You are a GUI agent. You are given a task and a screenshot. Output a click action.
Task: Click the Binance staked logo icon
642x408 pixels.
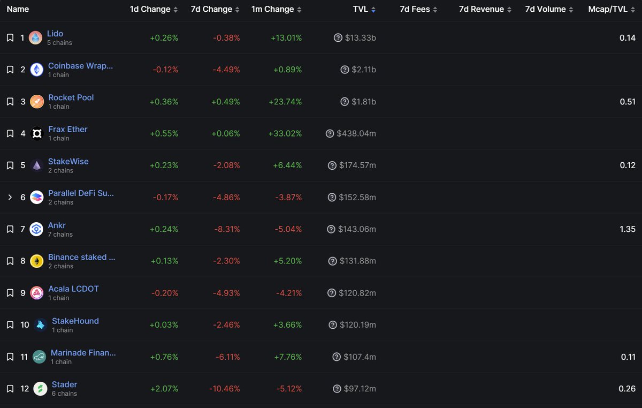pos(36,261)
